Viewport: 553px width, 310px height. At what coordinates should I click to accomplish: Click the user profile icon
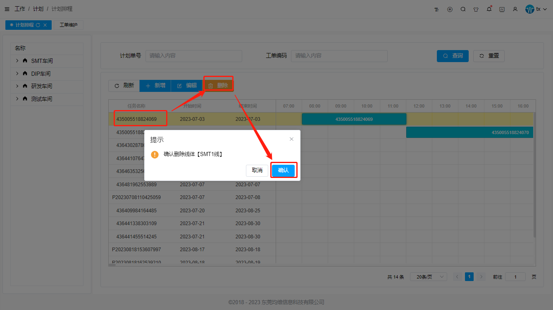coord(515,9)
